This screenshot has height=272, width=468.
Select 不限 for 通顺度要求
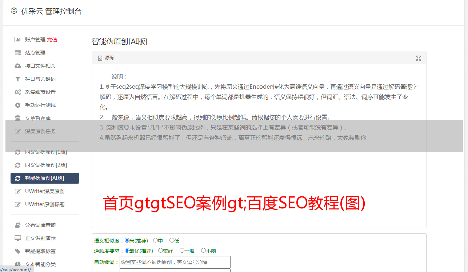pyautogui.click(x=203, y=251)
